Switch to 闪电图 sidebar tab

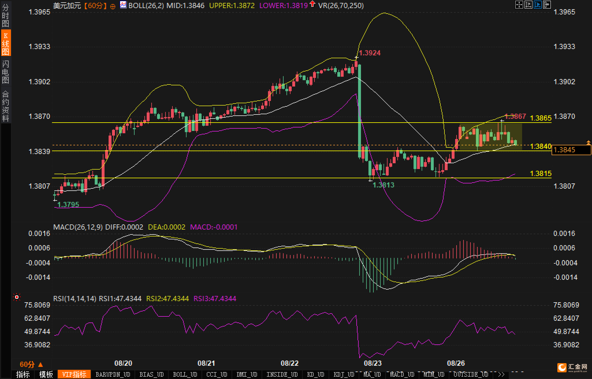pos(5,72)
